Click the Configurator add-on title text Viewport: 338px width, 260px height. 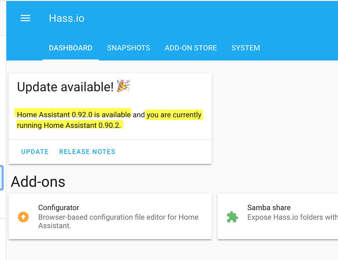pos(59,207)
